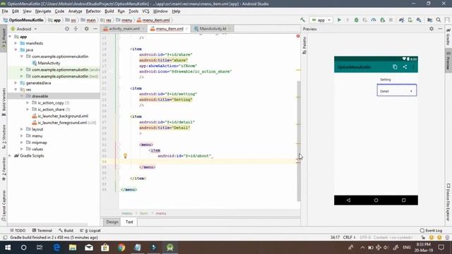Image resolution: width=452 pixels, height=254 pixels.
Task: Open the Terminal tool window
Action: [42, 231]
